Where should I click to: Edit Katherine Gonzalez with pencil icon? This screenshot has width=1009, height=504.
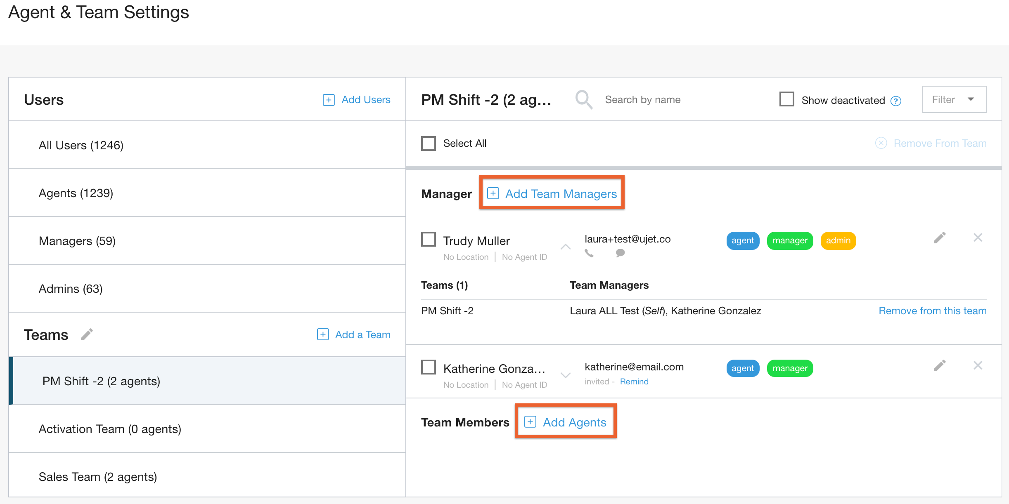point(940,366)
